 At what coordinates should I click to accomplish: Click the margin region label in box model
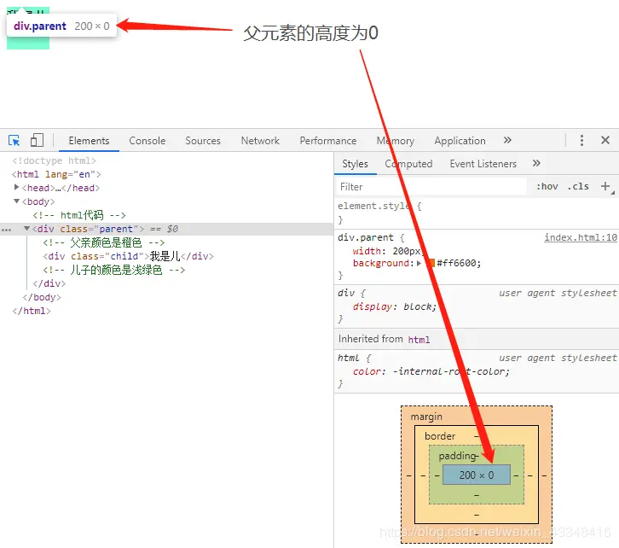coord(426,417)
